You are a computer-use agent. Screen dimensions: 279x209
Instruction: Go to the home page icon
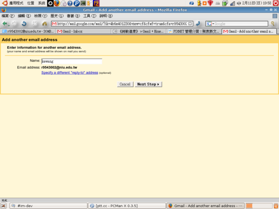[x=45, y=24]
